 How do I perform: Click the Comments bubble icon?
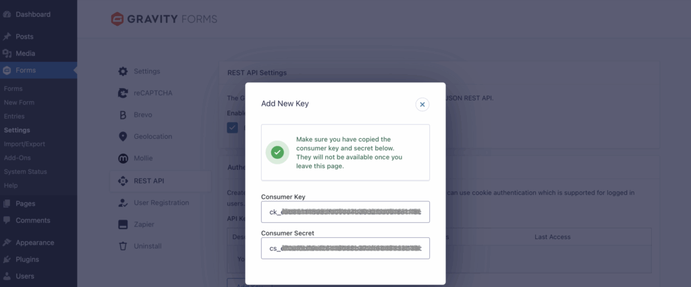point(7,220)
